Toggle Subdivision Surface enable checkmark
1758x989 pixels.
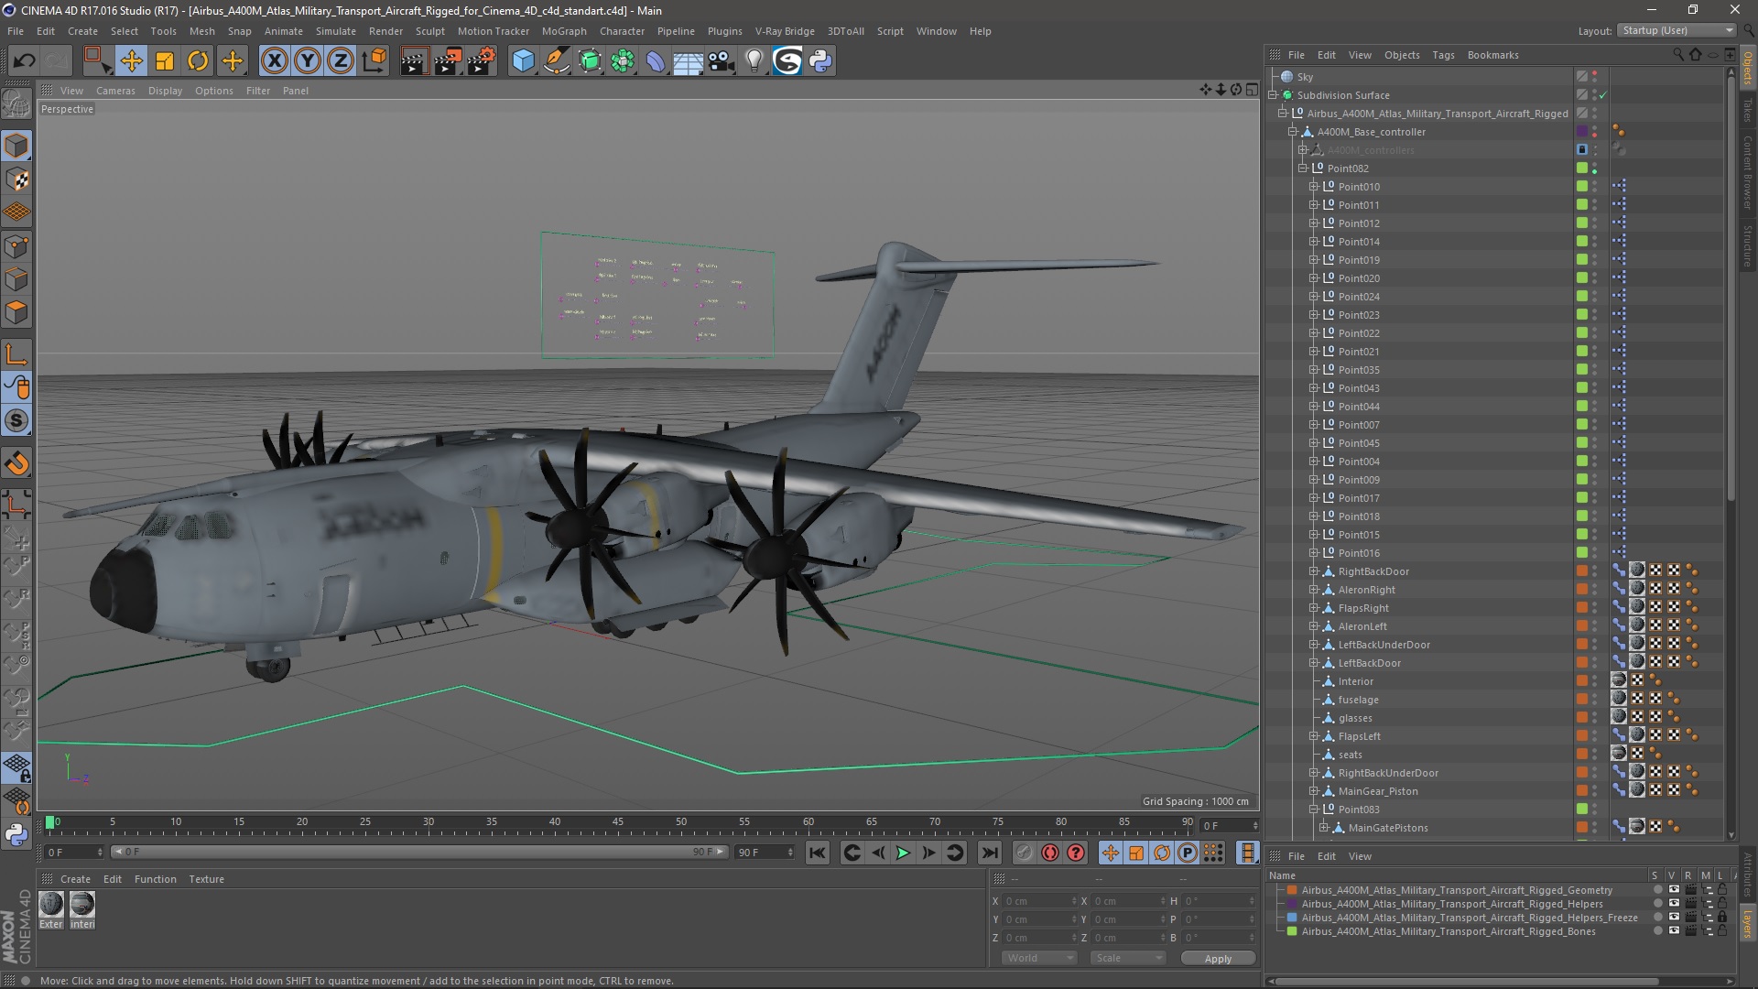pyautogui.click(x=1602, y=95)
